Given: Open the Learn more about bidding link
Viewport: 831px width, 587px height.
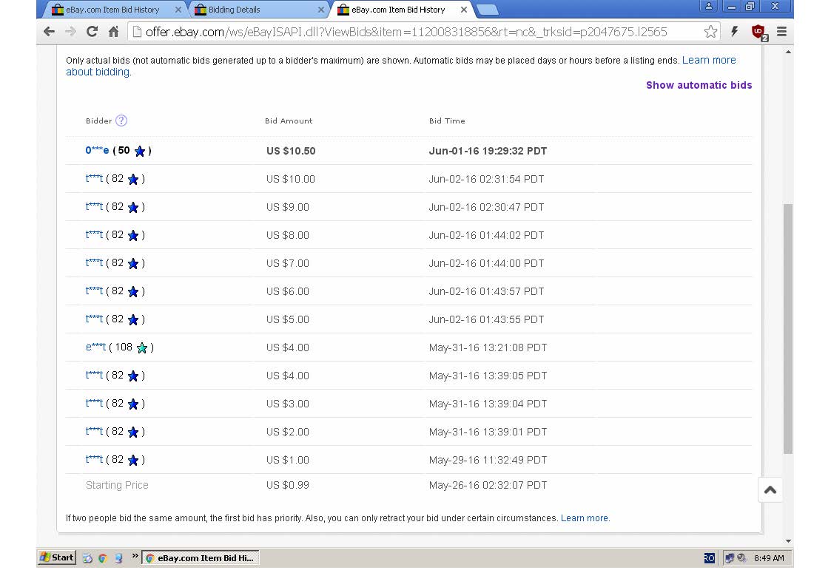Looking at the screenshot, I should (400, 66).
